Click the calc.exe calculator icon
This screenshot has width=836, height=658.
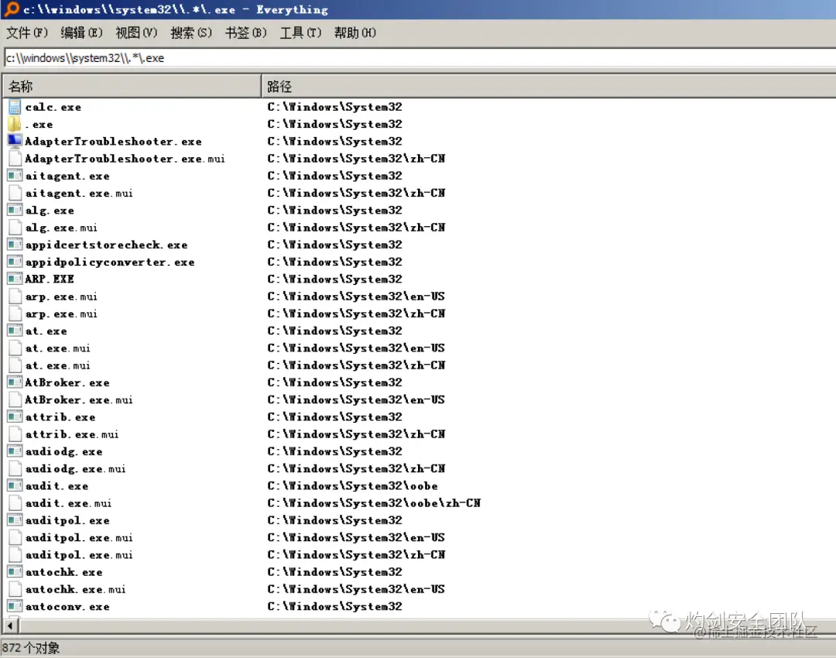click(15, 107)
